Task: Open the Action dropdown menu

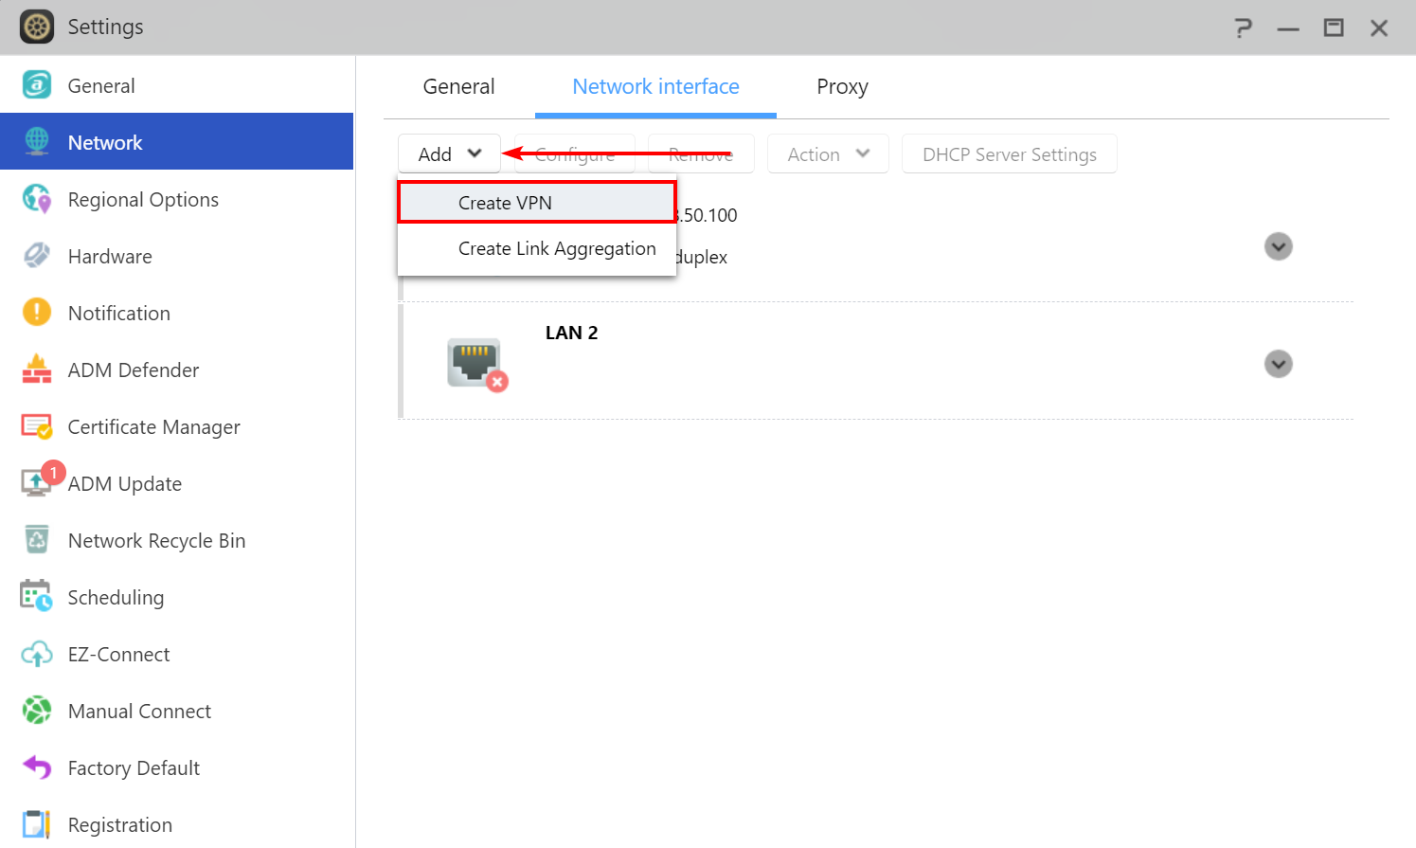Action: 827,154
